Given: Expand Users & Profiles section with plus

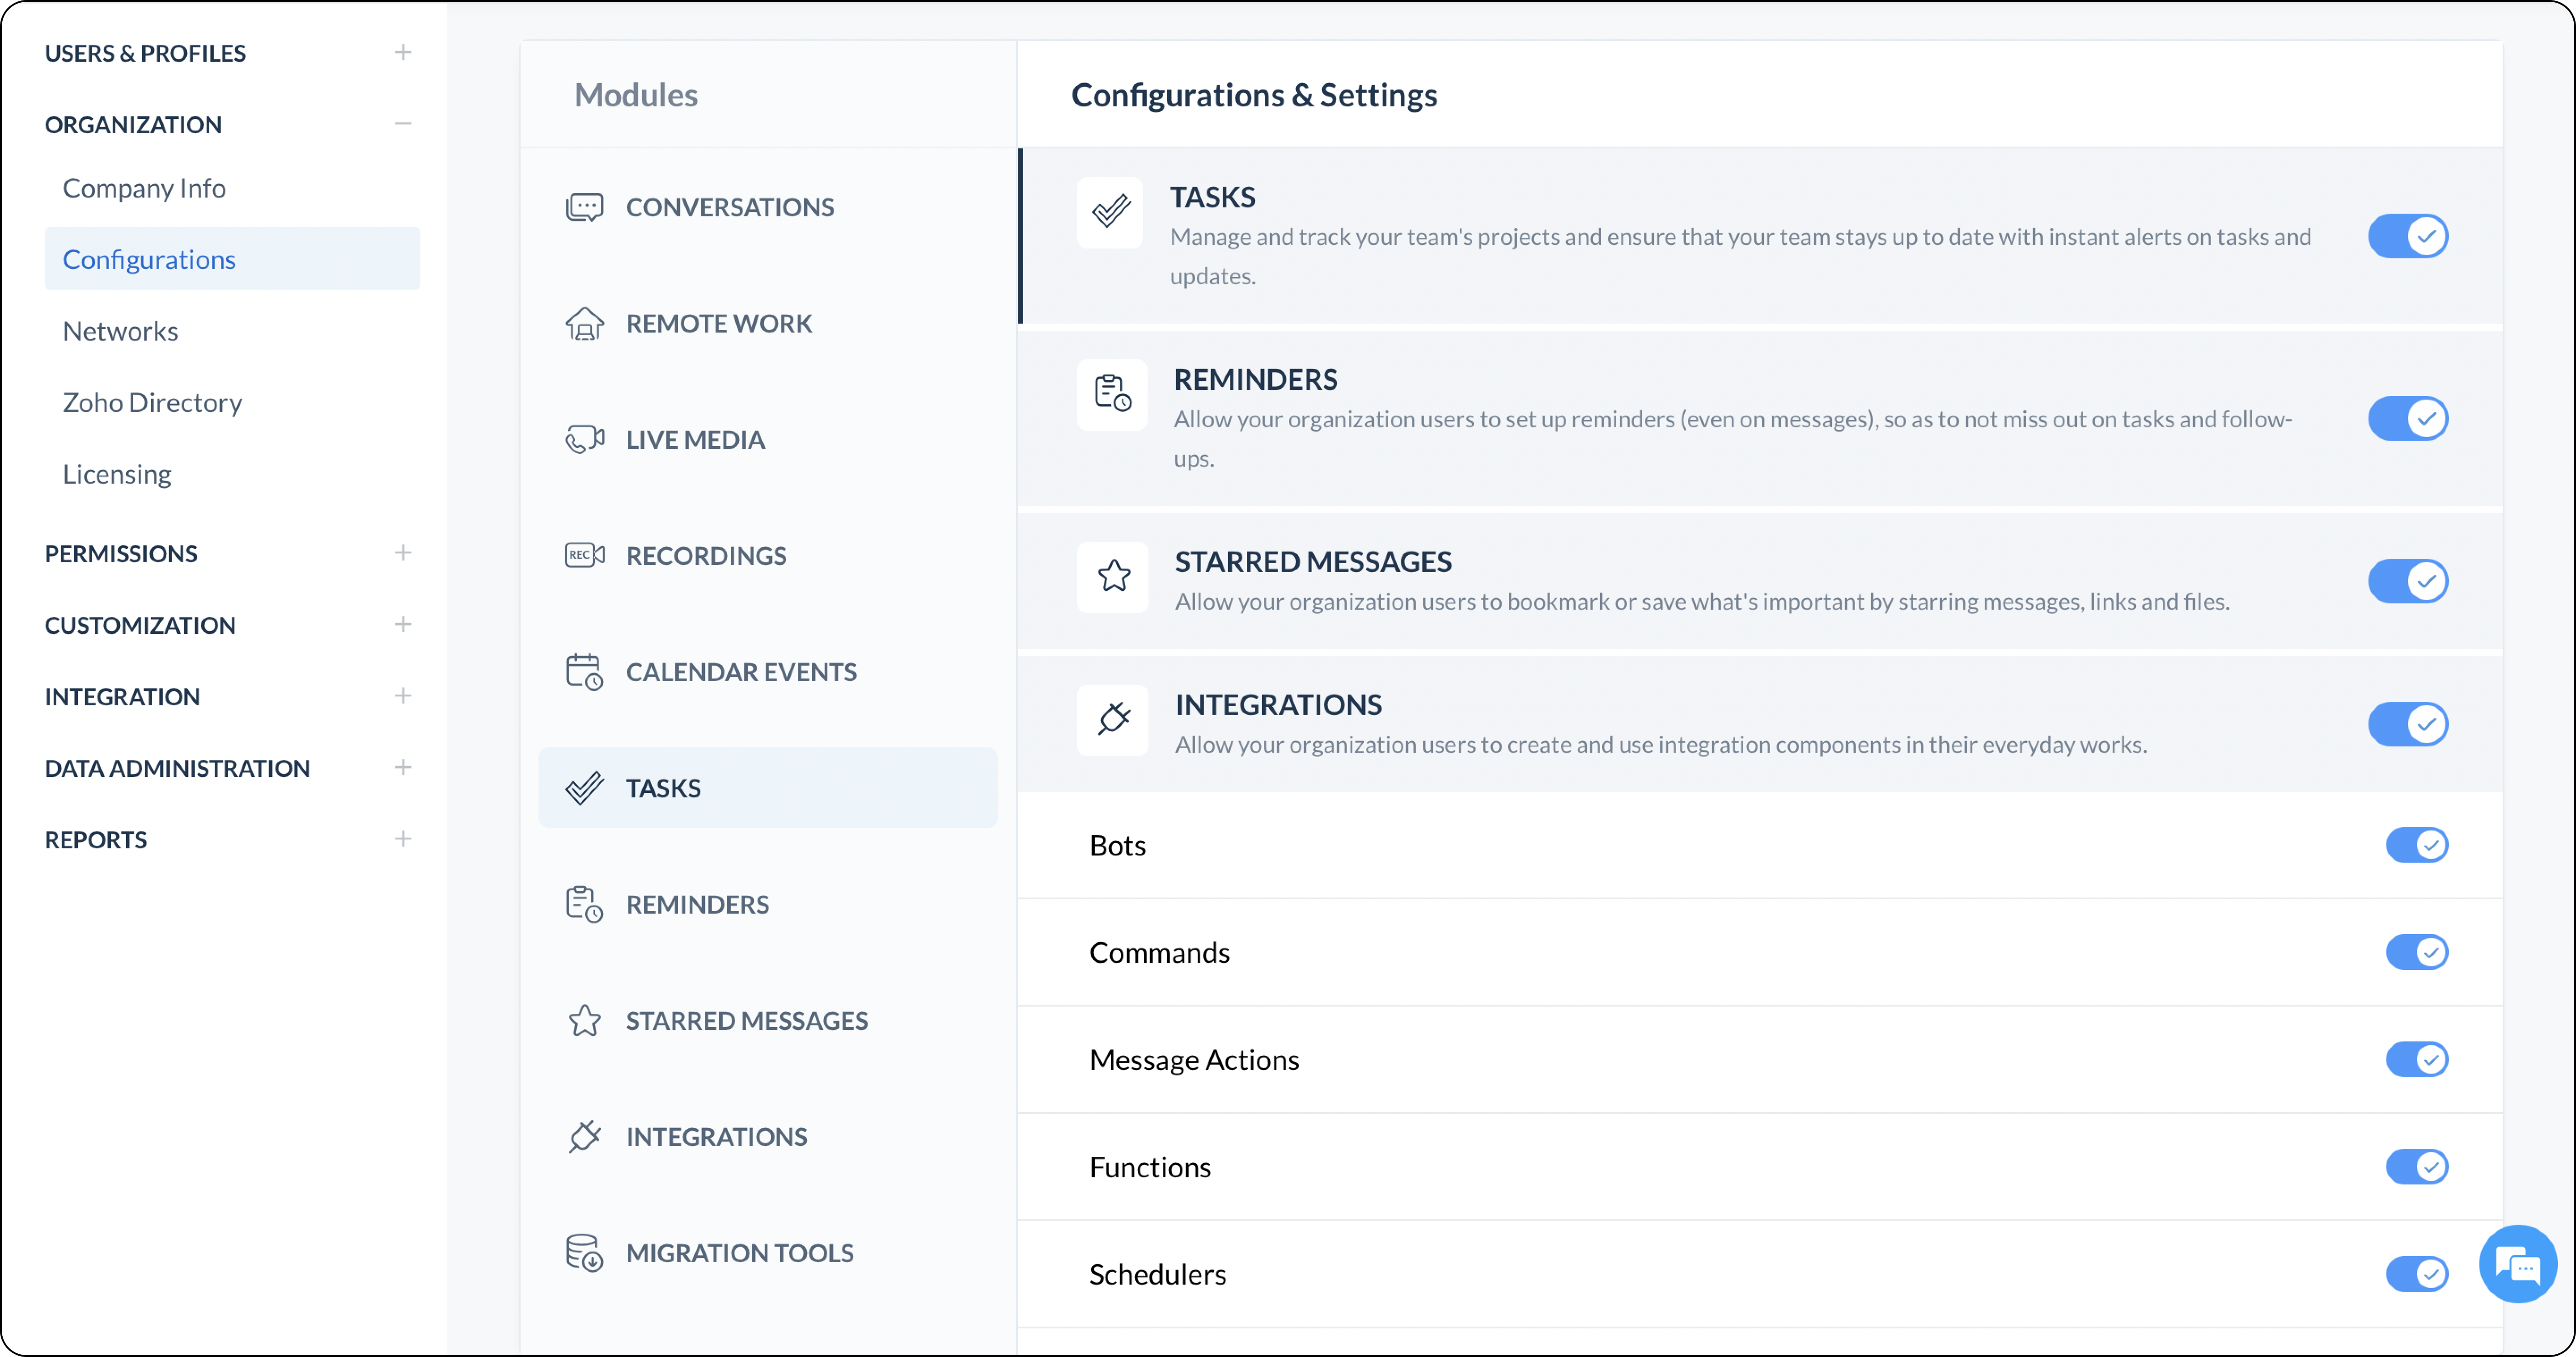Looking at the screenshot, I should coord(403,52).
